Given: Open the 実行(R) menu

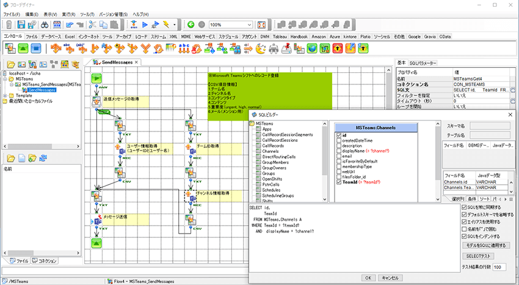Looking at the screenshot, I should (68, 14).
